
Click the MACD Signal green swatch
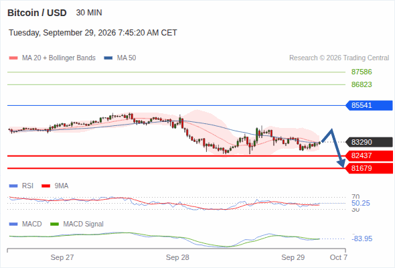pos(54,224)
